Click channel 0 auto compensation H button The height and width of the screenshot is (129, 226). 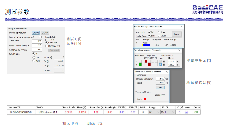164,61
